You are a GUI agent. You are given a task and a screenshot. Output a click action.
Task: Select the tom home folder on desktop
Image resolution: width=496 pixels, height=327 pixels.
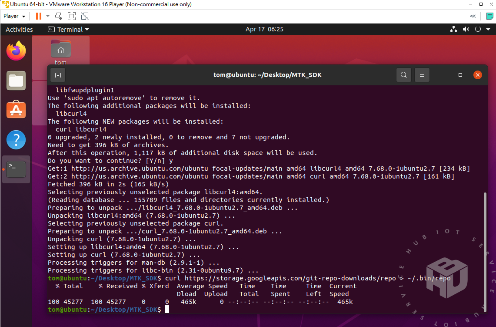(61, 53)
